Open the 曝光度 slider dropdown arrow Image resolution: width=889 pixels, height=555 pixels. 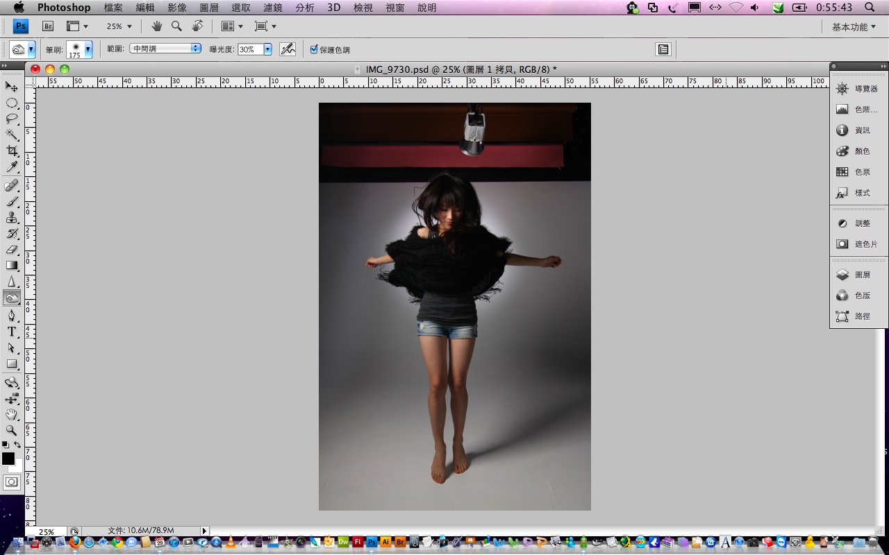pos(267,49)
